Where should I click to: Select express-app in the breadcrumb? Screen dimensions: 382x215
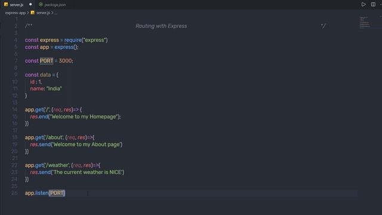tap(16, 13)
